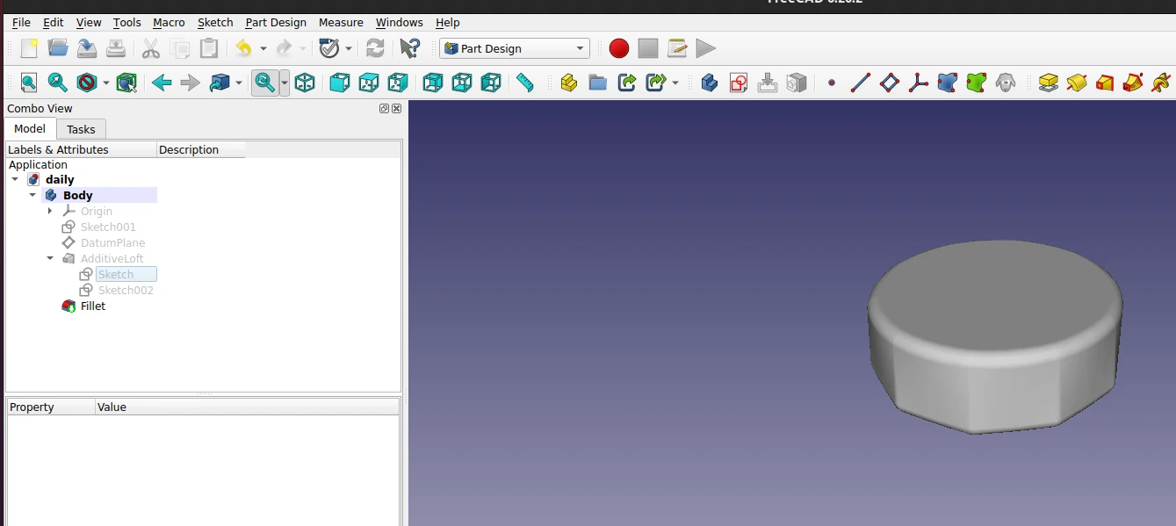This screenshot has width=1176, height=526.
Task: Click the Fit selection magnifier icon
Action: pos(58,83)
